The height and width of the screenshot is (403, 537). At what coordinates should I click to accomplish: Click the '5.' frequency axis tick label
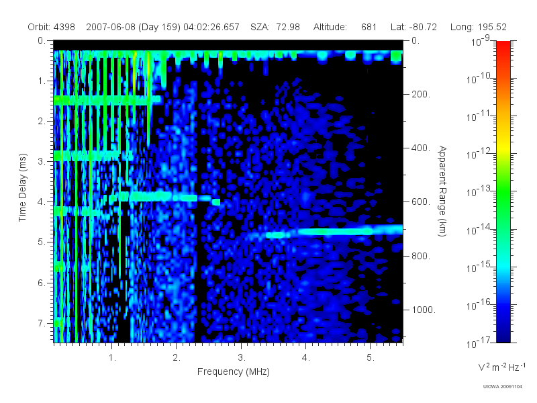(x=371, y=358)
